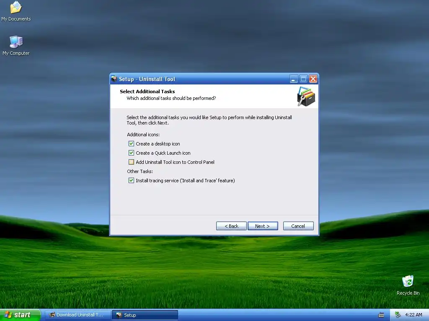Open the My Documents desktop icon
The height and width of the screenshot is (321, 429).
coord(16,11)
